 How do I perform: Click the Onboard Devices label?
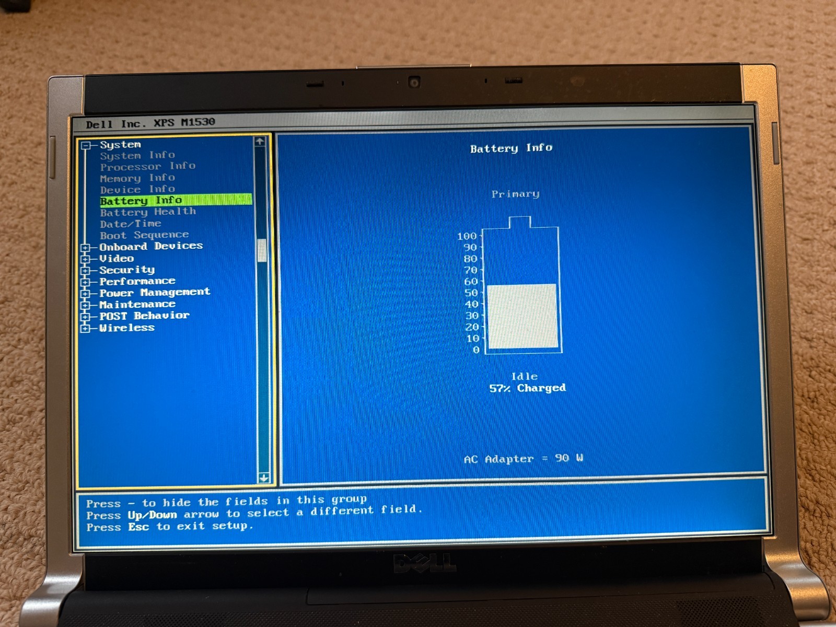[151, 246]
